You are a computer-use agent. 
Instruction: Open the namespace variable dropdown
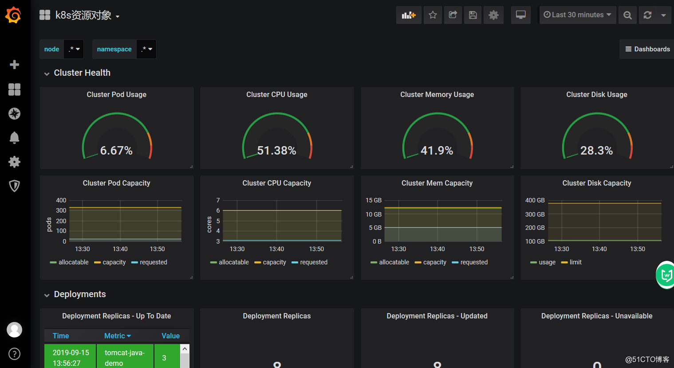tap(146, 49)
